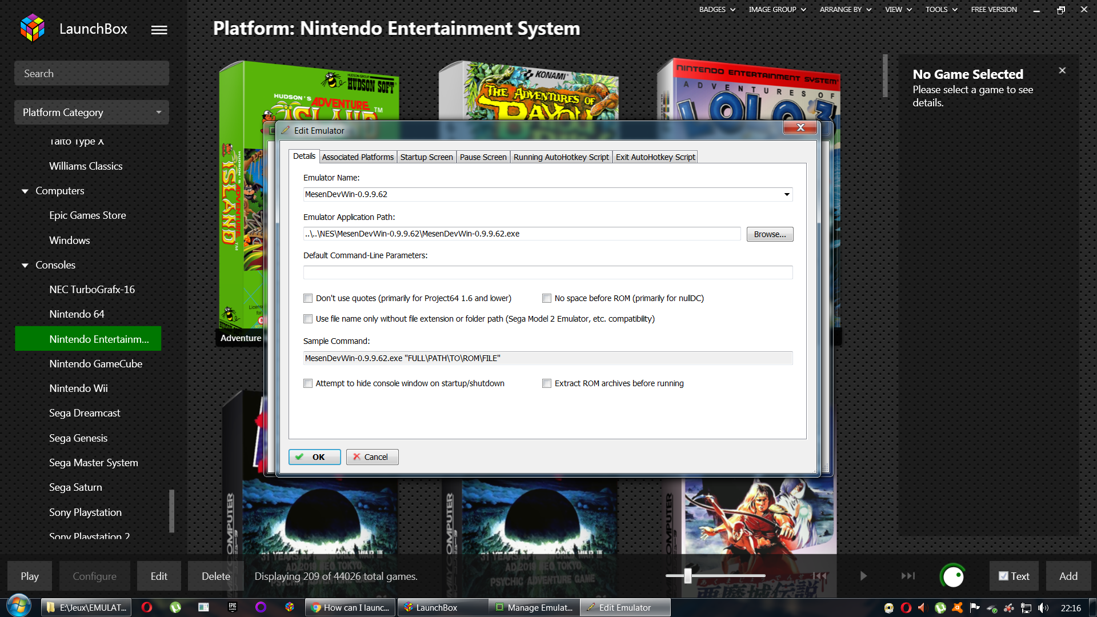Open the E:\Jeux\EMULAT... explorer window
Image resolution: width=1097 pixels, height=617 pixels.
[87, 607]
